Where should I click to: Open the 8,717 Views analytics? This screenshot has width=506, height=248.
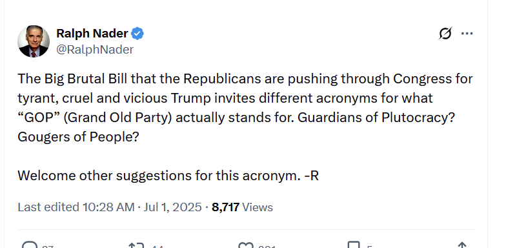pos(242,207)
